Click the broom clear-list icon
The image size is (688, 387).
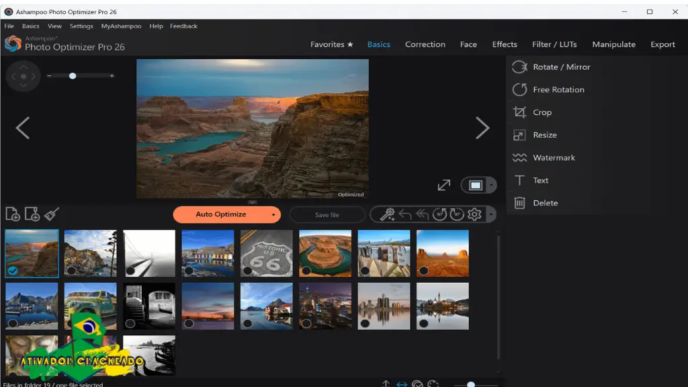(51, 214)
